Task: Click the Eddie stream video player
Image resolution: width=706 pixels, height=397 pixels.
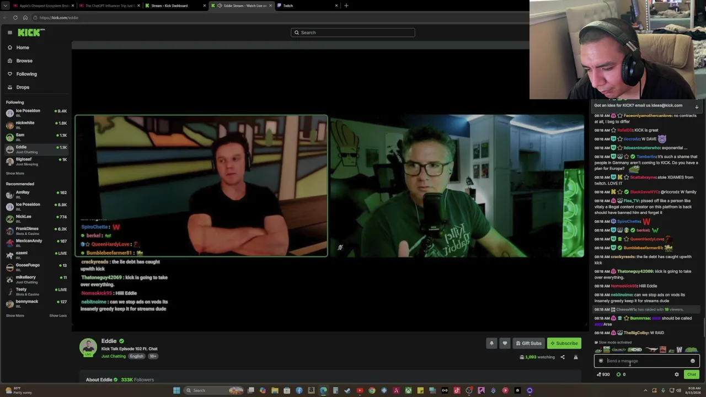Action: coord(329,186)
